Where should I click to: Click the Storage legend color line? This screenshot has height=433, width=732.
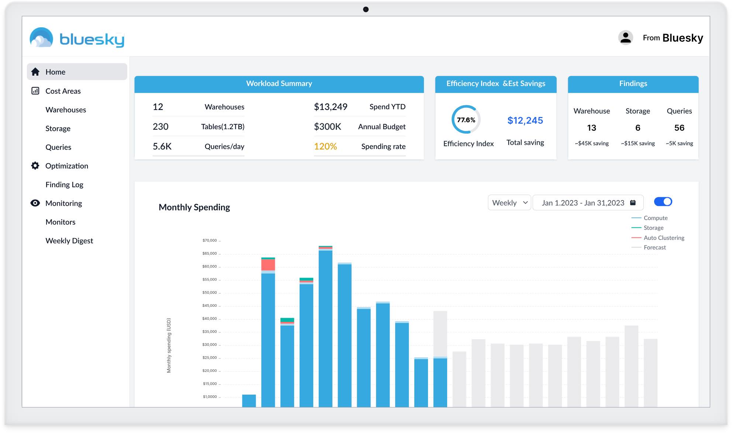coord(636,228)
